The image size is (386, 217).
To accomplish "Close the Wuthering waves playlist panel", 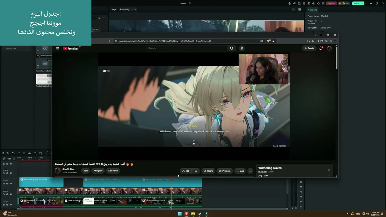I will [329, 170].
